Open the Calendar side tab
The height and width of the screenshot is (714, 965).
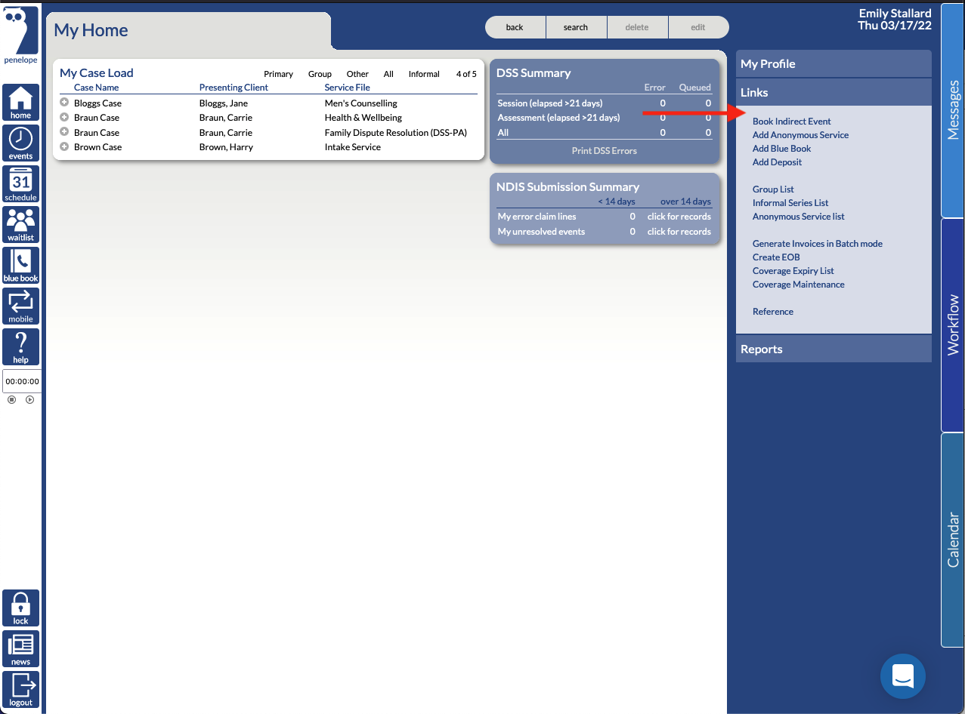953,540
